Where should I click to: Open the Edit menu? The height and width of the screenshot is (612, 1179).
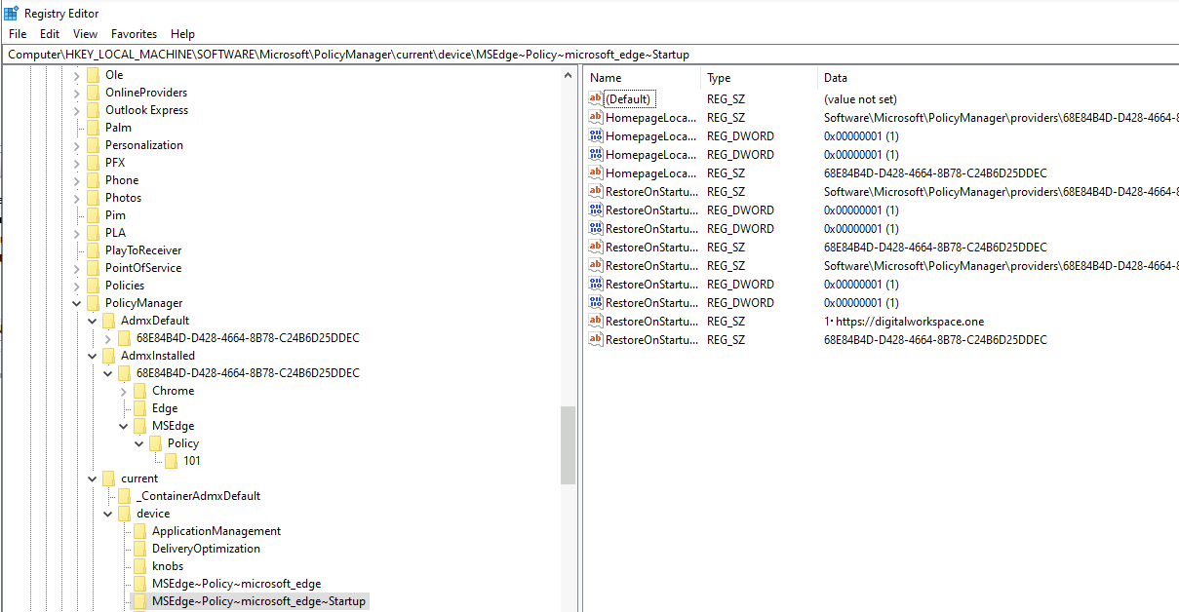coord(50,34)
